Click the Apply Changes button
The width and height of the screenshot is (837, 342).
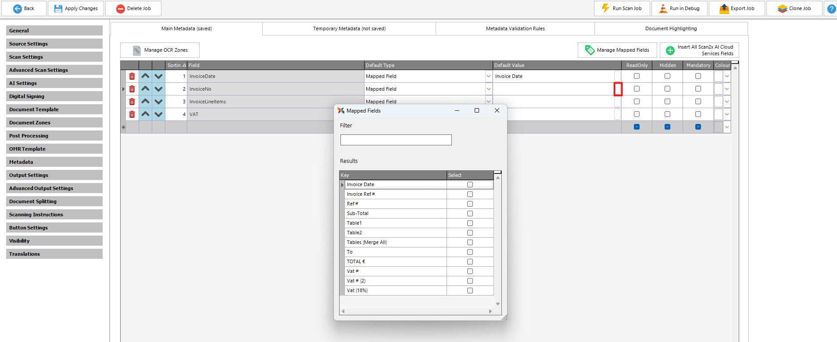coord(76,9)
